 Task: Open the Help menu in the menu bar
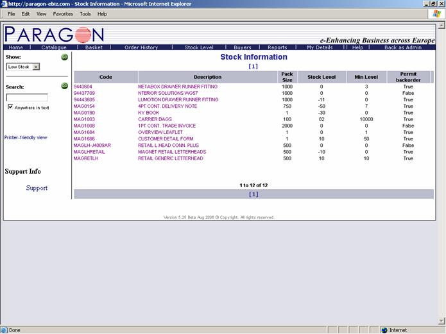click(x=102, y=14)
